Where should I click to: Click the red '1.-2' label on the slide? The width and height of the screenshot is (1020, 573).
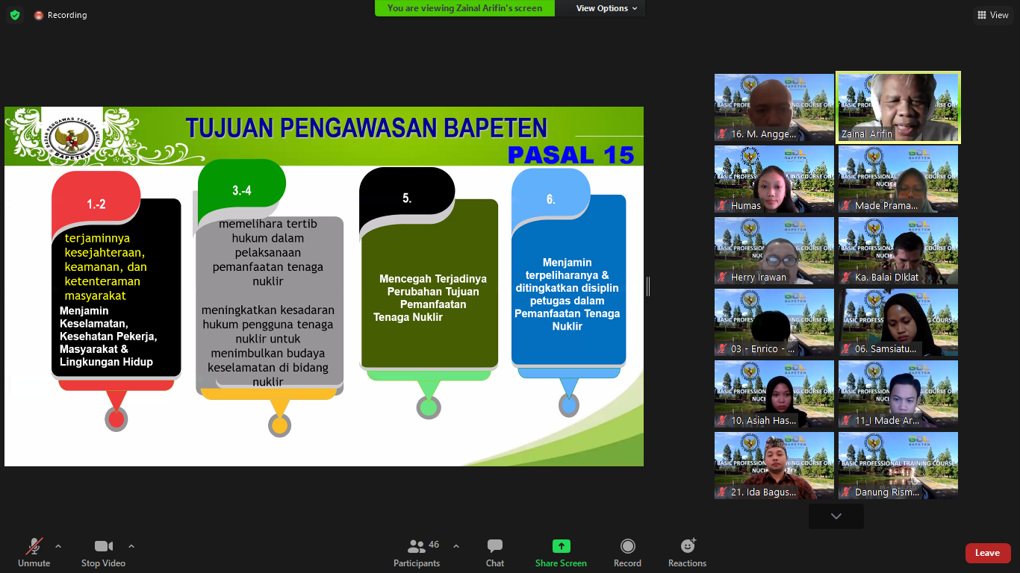96,204
